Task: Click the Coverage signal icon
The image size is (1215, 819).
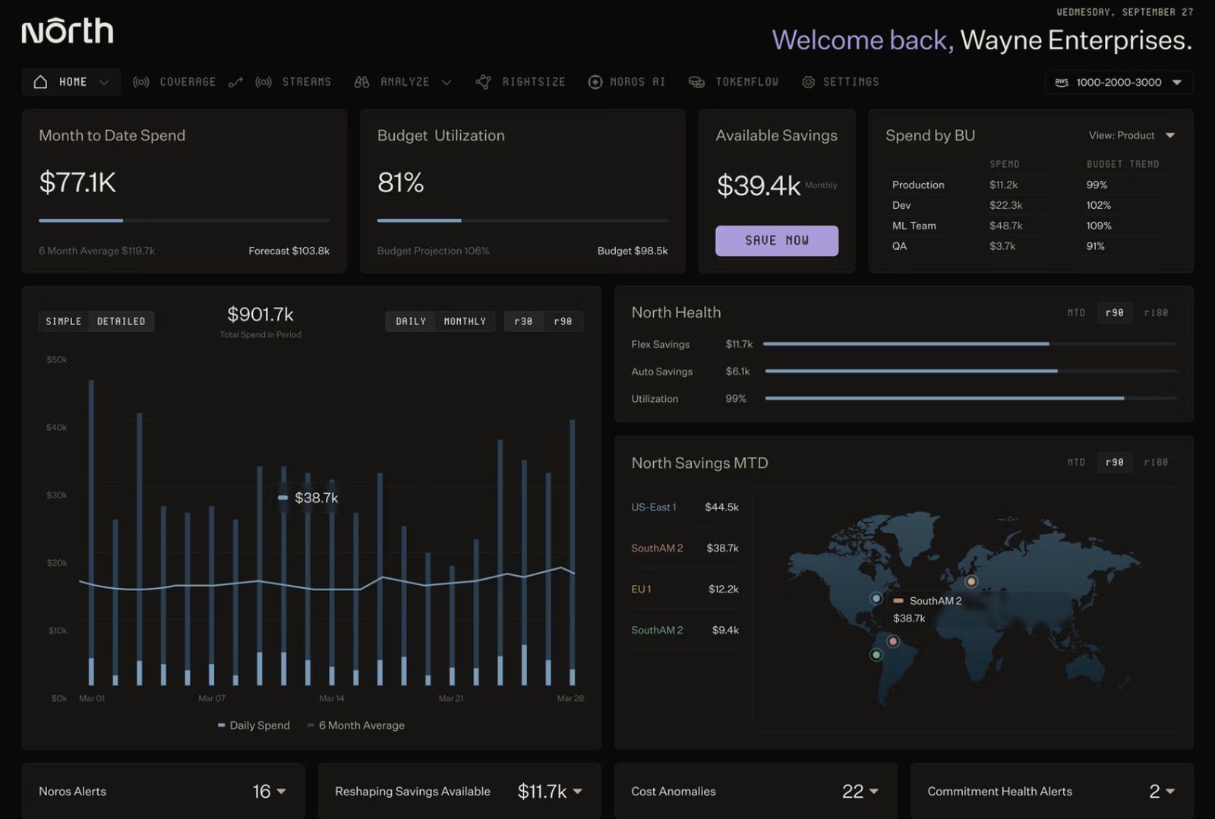Action: click(141, 82)
